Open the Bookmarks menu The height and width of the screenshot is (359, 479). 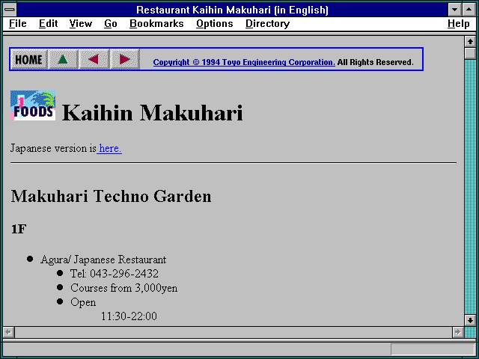[x=156, y=23]
